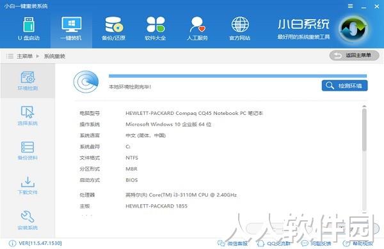
Task: Click 系统重装 breadcrumb
Action: tap(54, 56)
